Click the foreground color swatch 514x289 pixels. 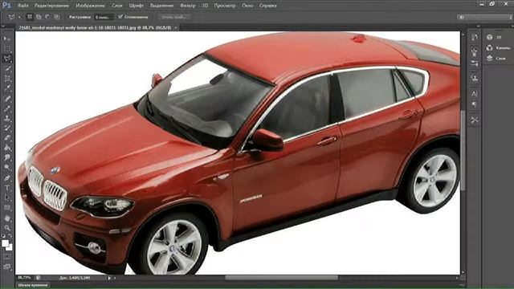5,243
